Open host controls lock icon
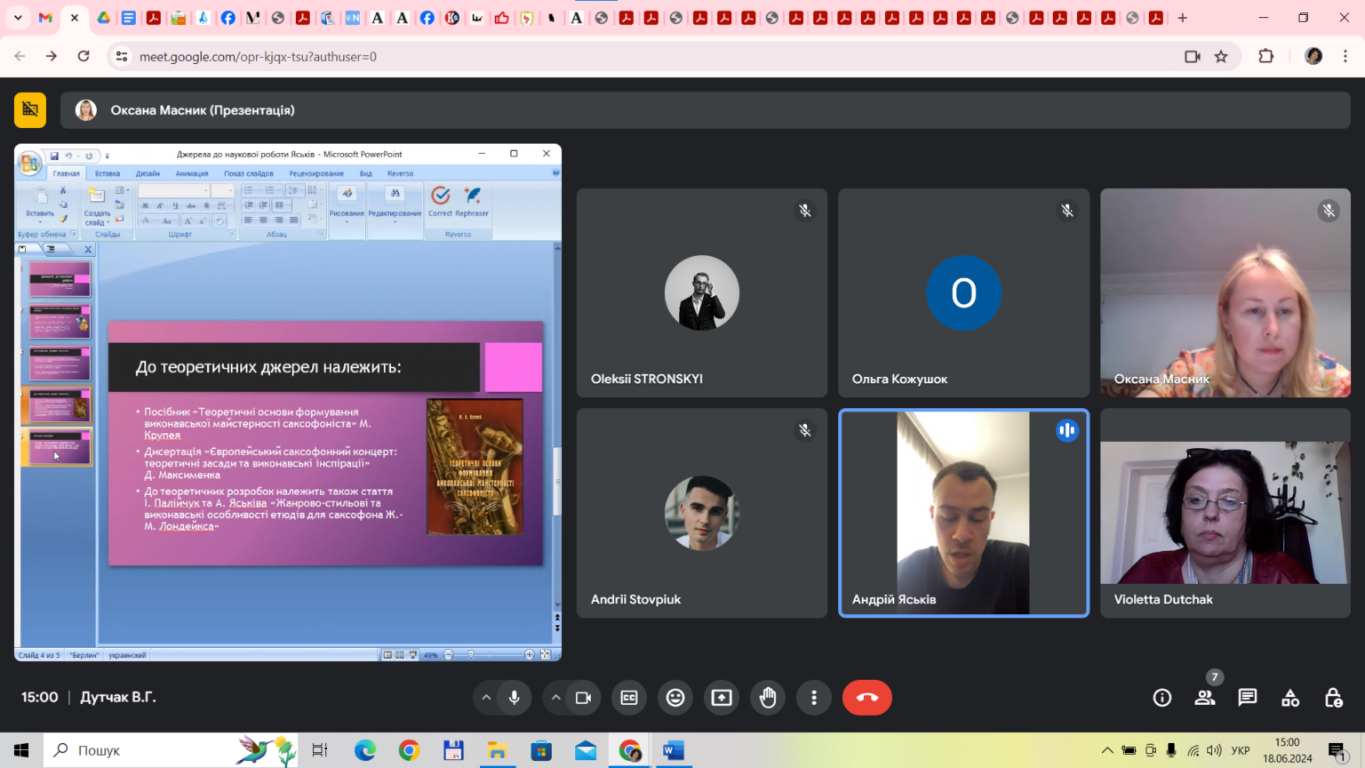Screen dimensions: 1365x768 pyautogui.click(x=1333, y=698)
